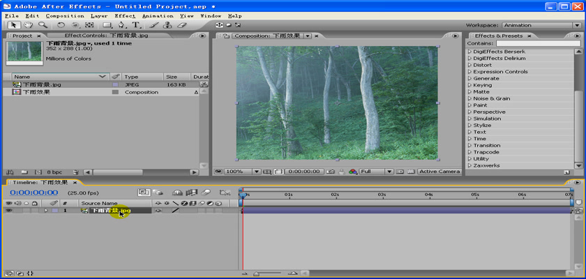The height and width of the screenshot is (279, 586).
Task: Select the Eraser tool
Action: (182, 25)
